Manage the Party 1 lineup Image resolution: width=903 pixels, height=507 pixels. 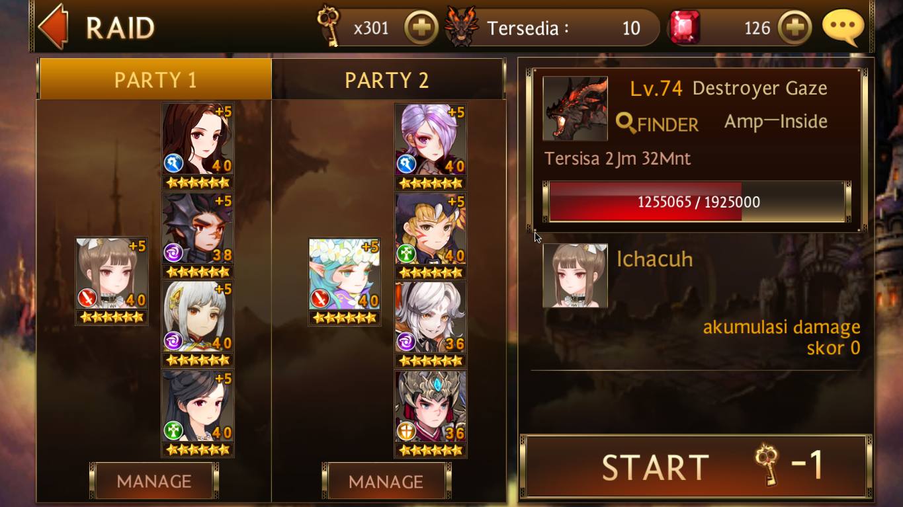pyautogui.click(x=154, y=481)
